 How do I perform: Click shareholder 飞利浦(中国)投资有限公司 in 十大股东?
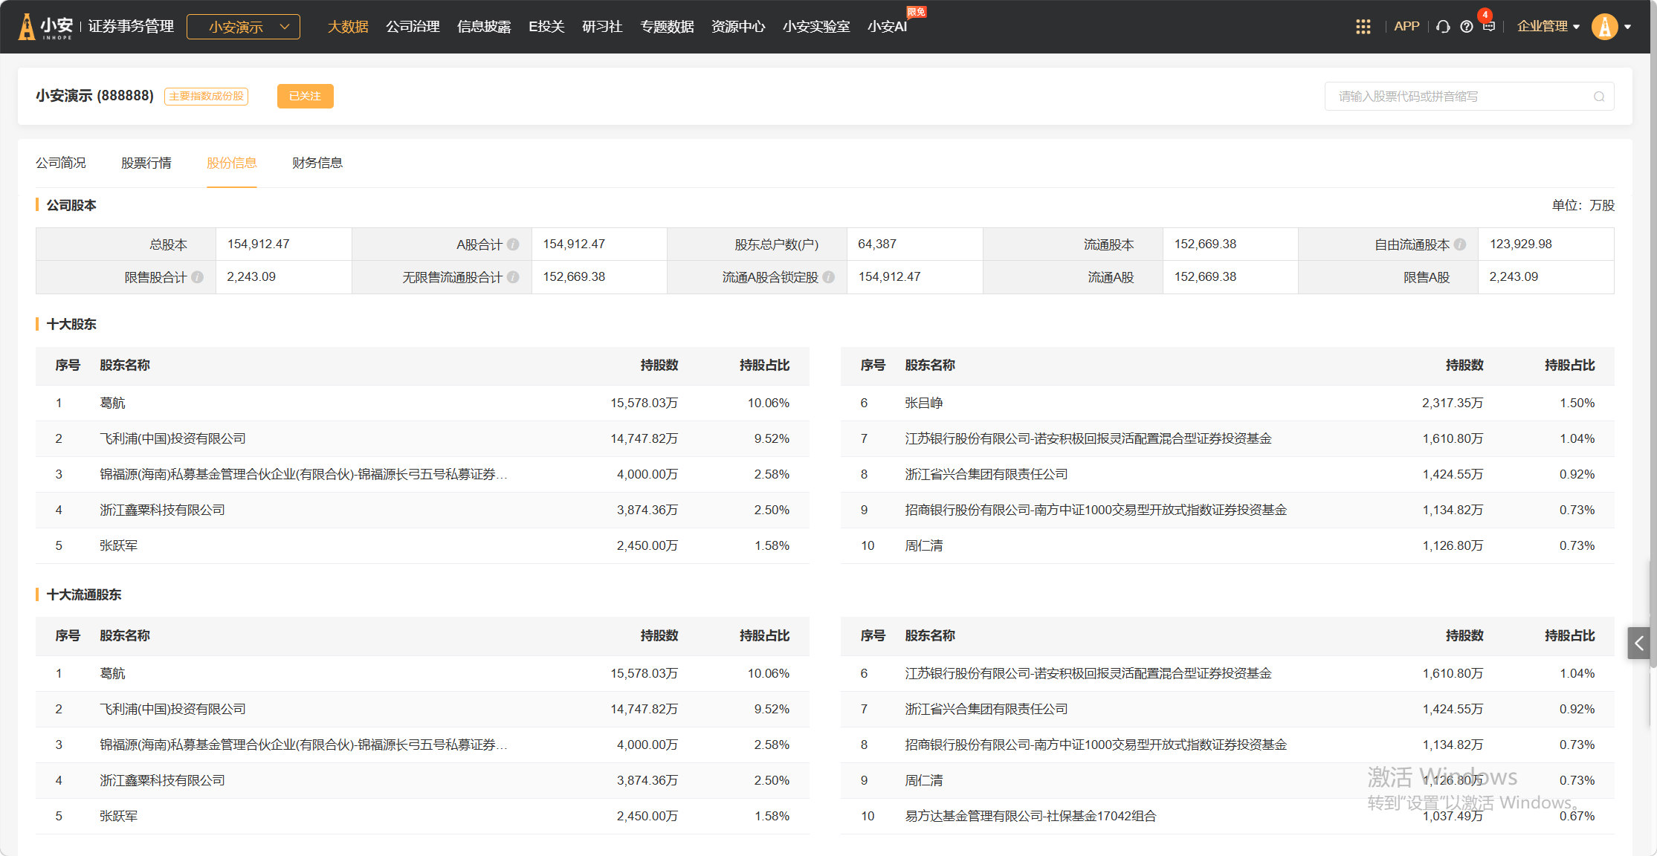pos(172,439)
